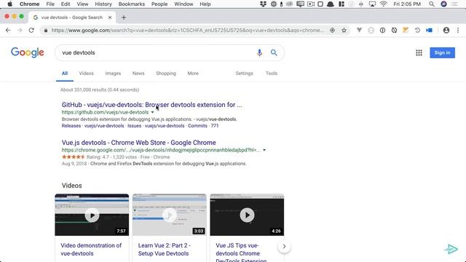This screenshot has width=466, height=262.
Task: Open the History menu
Action: pos(103,4)
